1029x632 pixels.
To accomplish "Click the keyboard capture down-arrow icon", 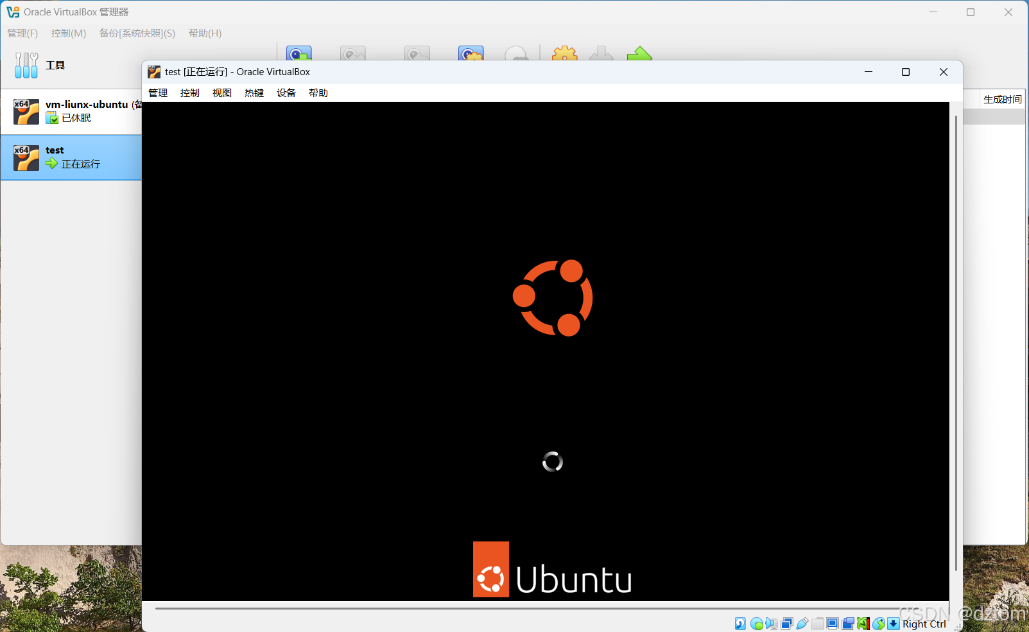I will click(893, 624).
